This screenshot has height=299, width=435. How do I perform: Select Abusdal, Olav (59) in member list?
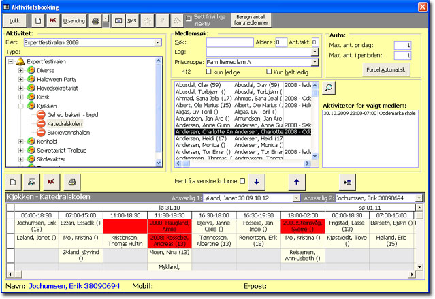coord(204,85)
